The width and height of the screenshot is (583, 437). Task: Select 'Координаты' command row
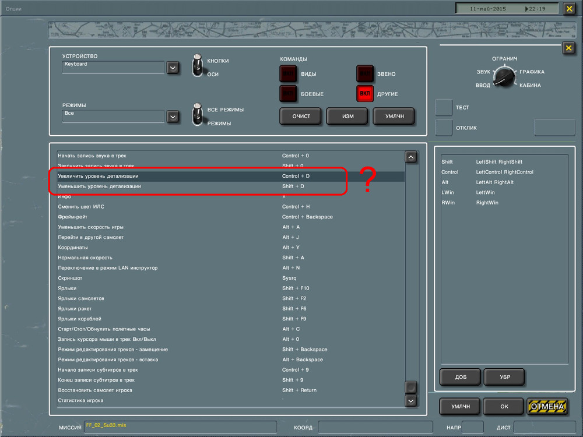tap(230, 248)
